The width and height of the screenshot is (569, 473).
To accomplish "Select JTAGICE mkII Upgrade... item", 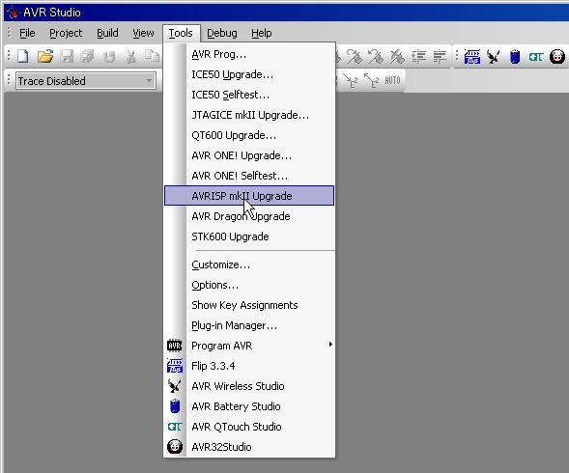I will 249,115.
